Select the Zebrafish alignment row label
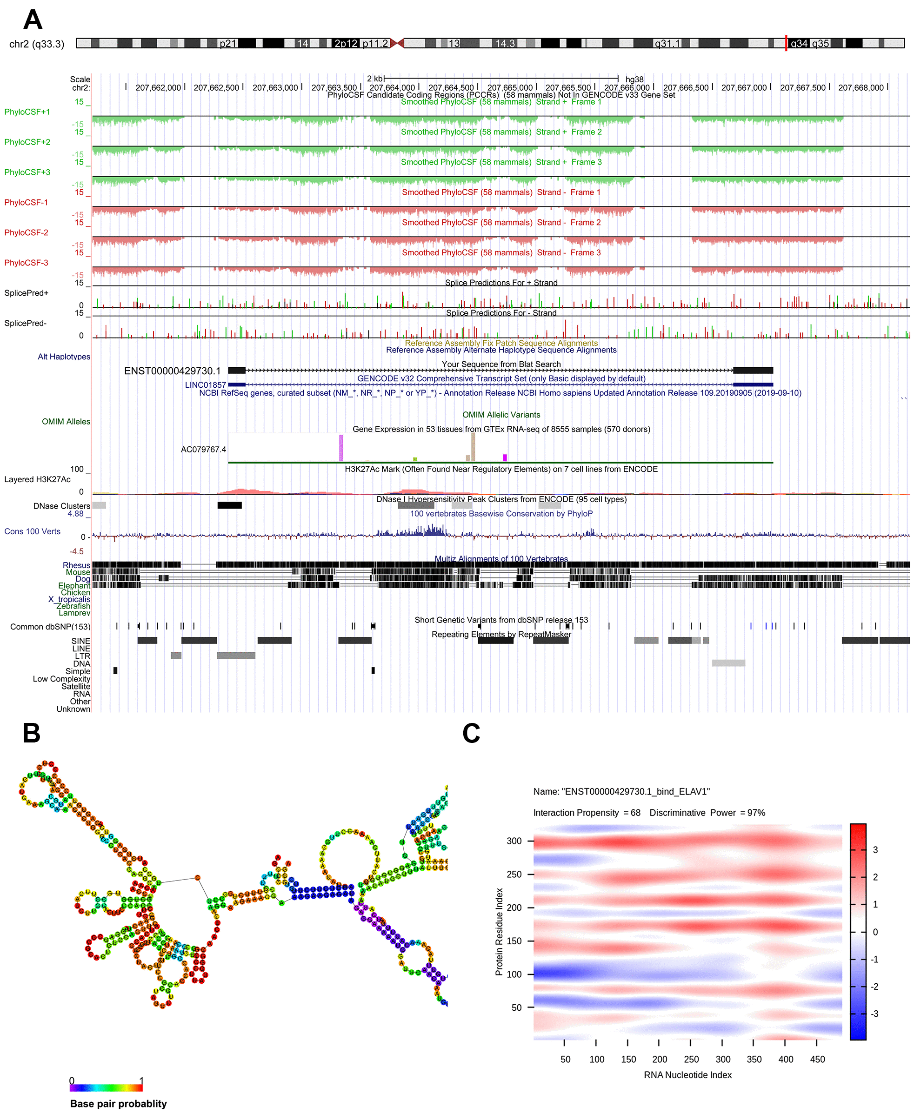Screen dimensions: 914x1113 point(73,606)
